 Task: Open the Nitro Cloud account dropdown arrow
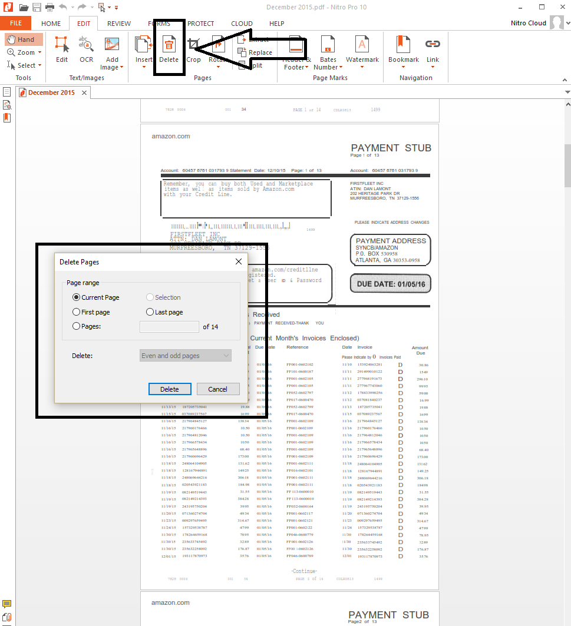click(x=568, y=23)
